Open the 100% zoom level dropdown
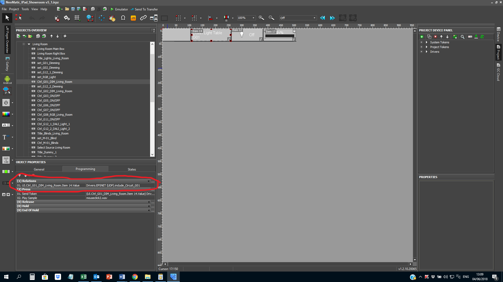The width and height of the screenshot is (503, 282). pyautogui.click(x=253, y=18)
